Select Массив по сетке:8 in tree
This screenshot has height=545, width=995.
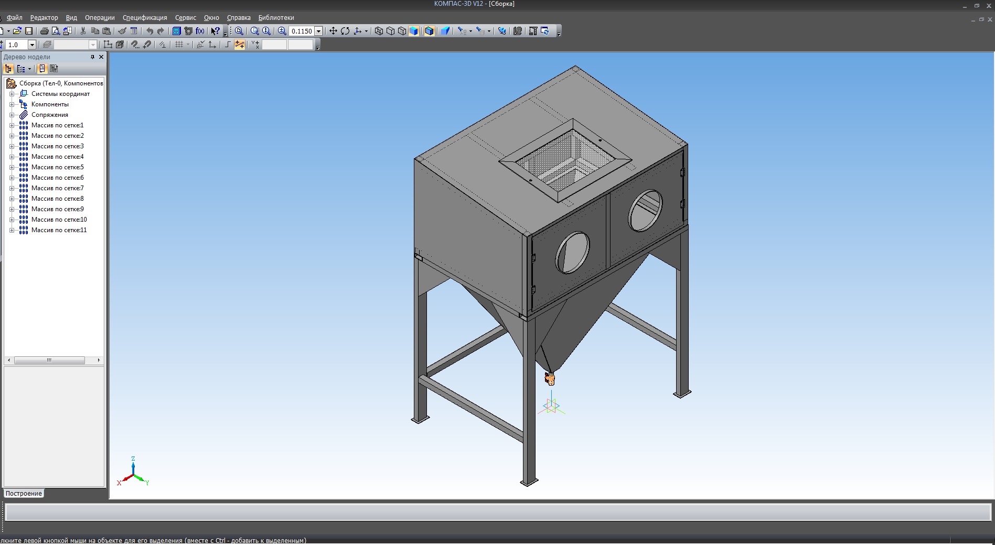click(x=57, y=199)
